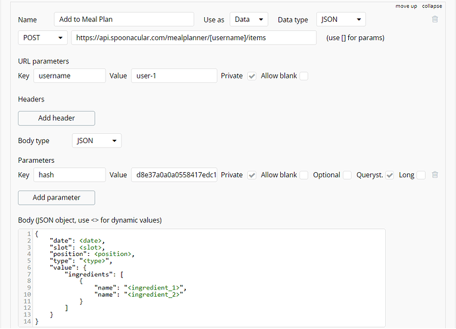Enable the Optional checkbox for hash parameter
The image size is (456, 329).
click(x=347, y=175)
